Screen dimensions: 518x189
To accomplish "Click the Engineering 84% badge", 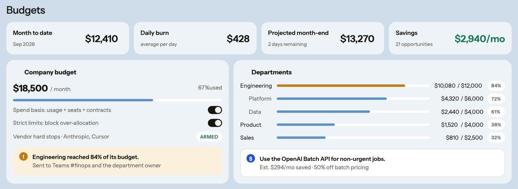I will pyautogui.click(x=496, y=86).
